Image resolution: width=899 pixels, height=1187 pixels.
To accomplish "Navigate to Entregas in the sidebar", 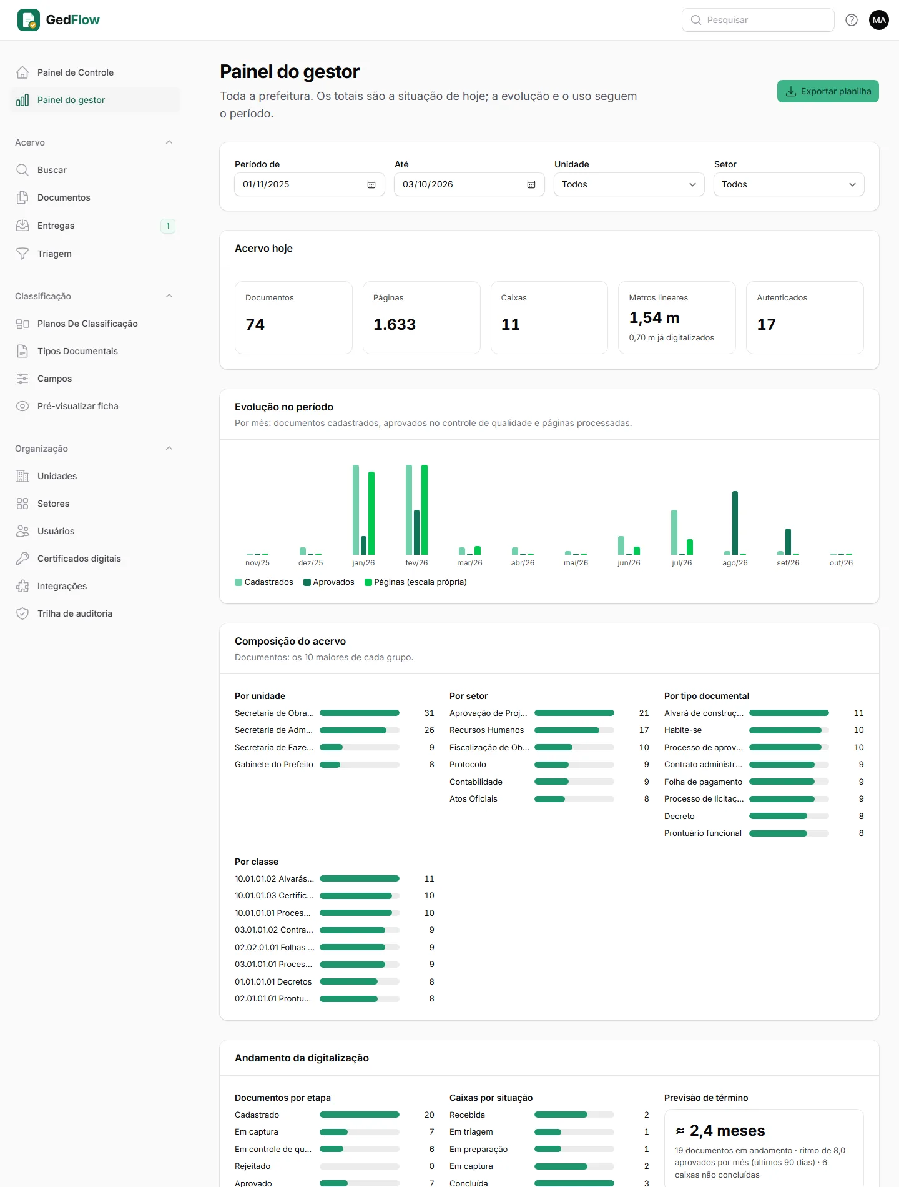I will click(95, 226).
